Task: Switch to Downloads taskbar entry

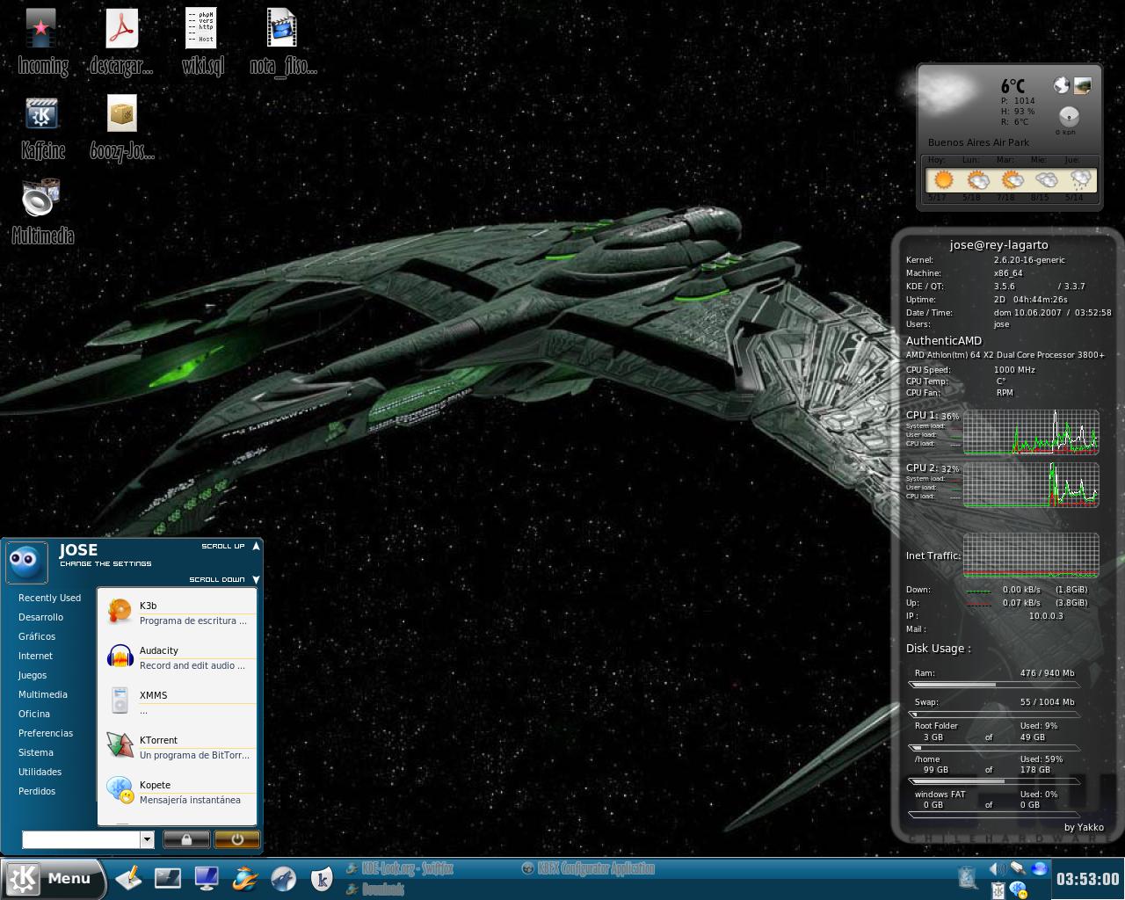Action: point(375,889)
